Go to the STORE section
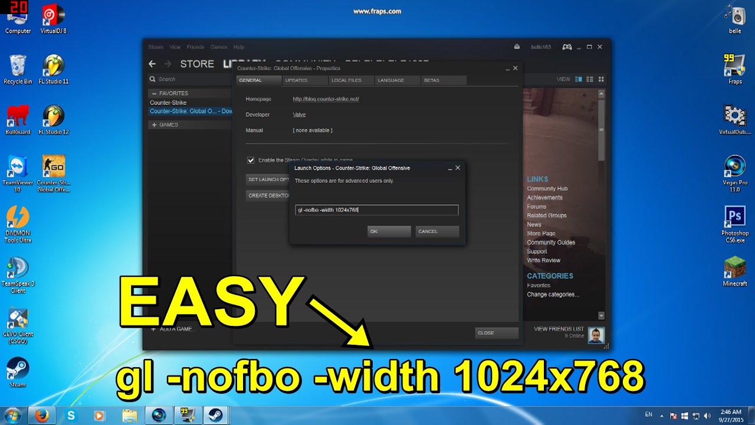The image size is (755, 425). point(197,64)
